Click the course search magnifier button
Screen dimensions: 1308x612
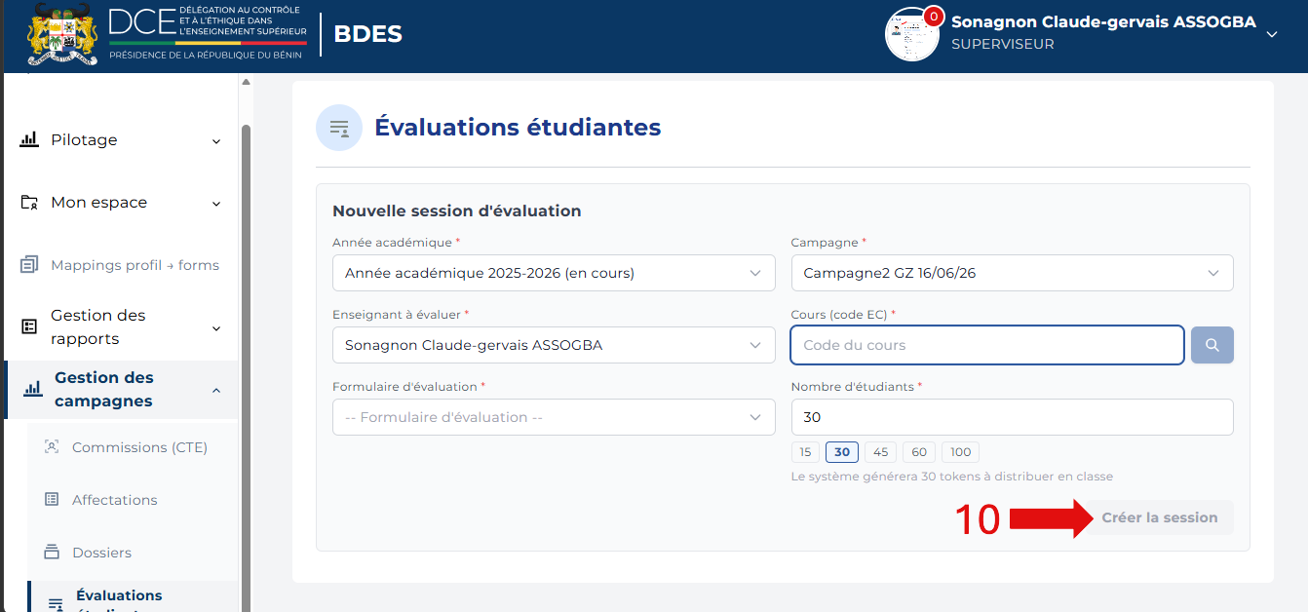pos(1212,345)
